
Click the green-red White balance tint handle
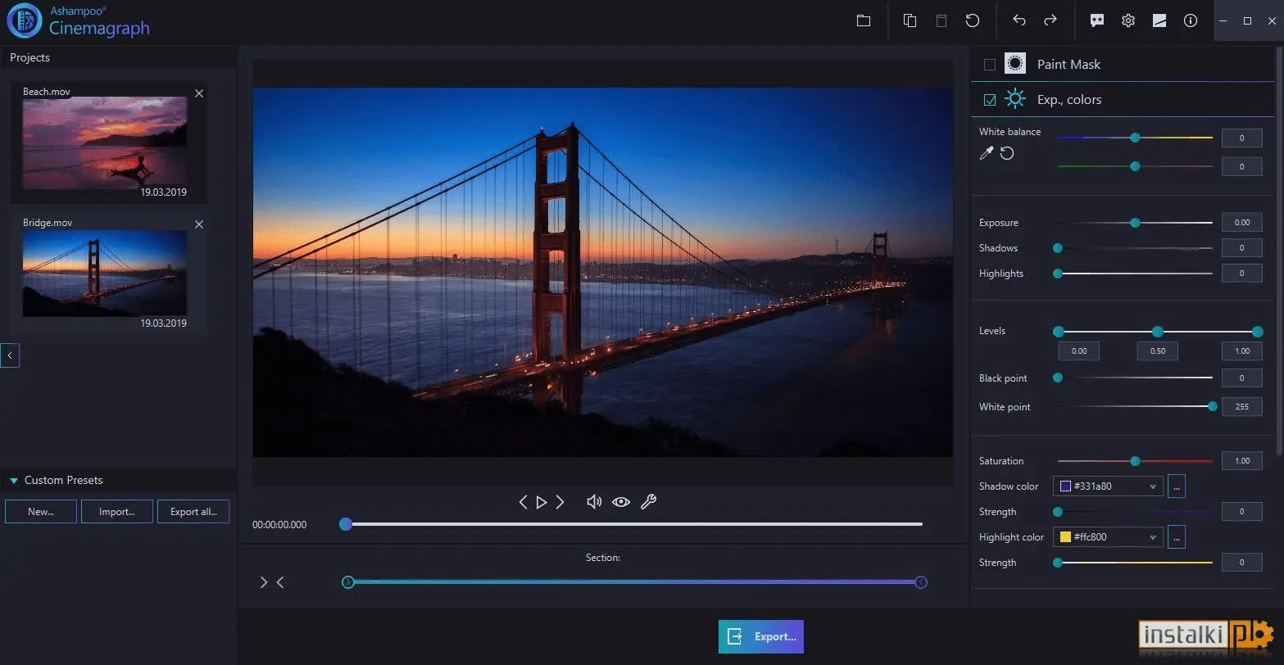click(1135, 166)
